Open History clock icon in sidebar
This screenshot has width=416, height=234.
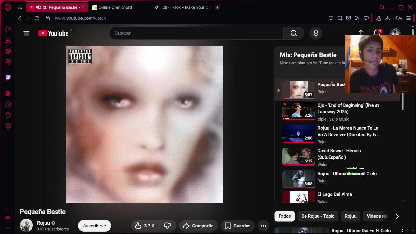[x=8, y=104]
